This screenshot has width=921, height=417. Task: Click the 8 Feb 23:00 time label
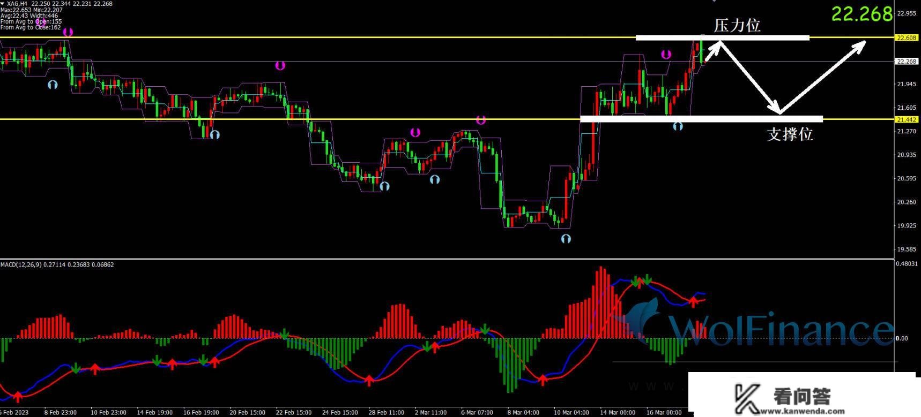pos(60,413)
